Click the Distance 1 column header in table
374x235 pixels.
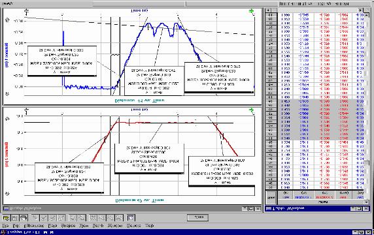pos(303,195)
